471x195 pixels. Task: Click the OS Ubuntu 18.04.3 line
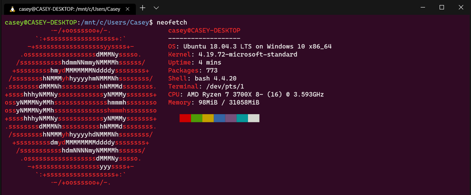250,46
